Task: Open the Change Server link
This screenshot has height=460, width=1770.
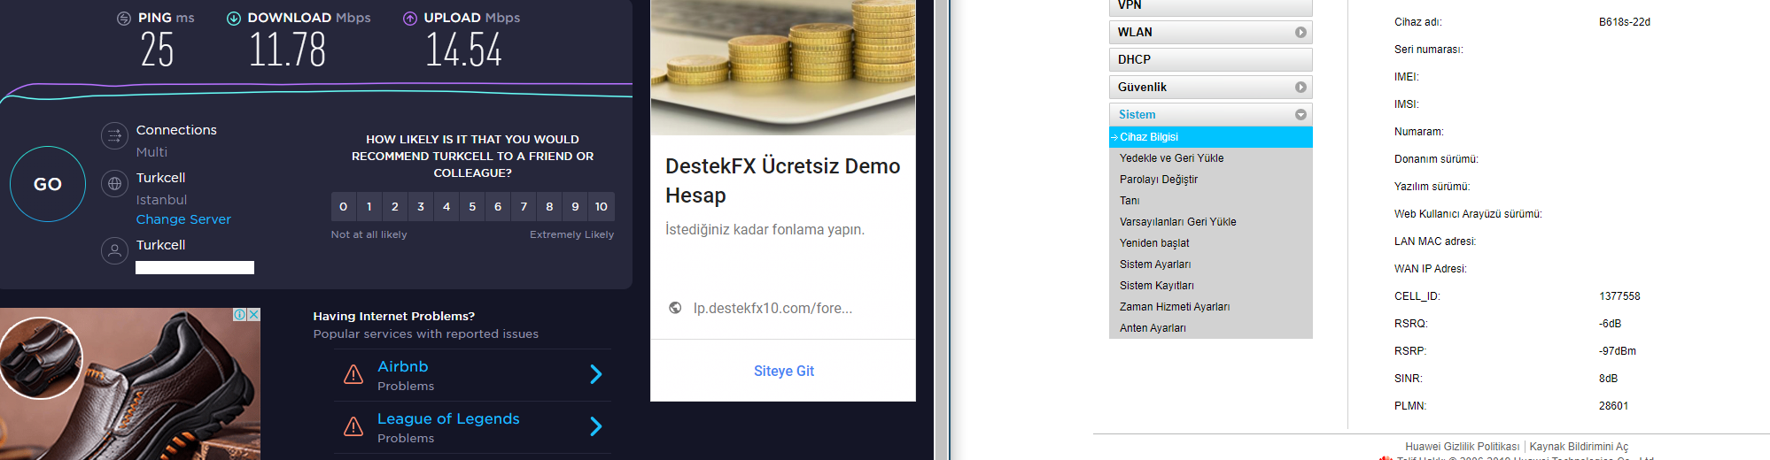Action: click(x=183, y=219)
